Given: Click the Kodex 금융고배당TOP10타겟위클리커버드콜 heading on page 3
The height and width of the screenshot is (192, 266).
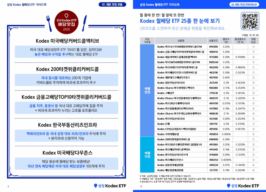Looking at the screenshot, I should pos(66,97).
